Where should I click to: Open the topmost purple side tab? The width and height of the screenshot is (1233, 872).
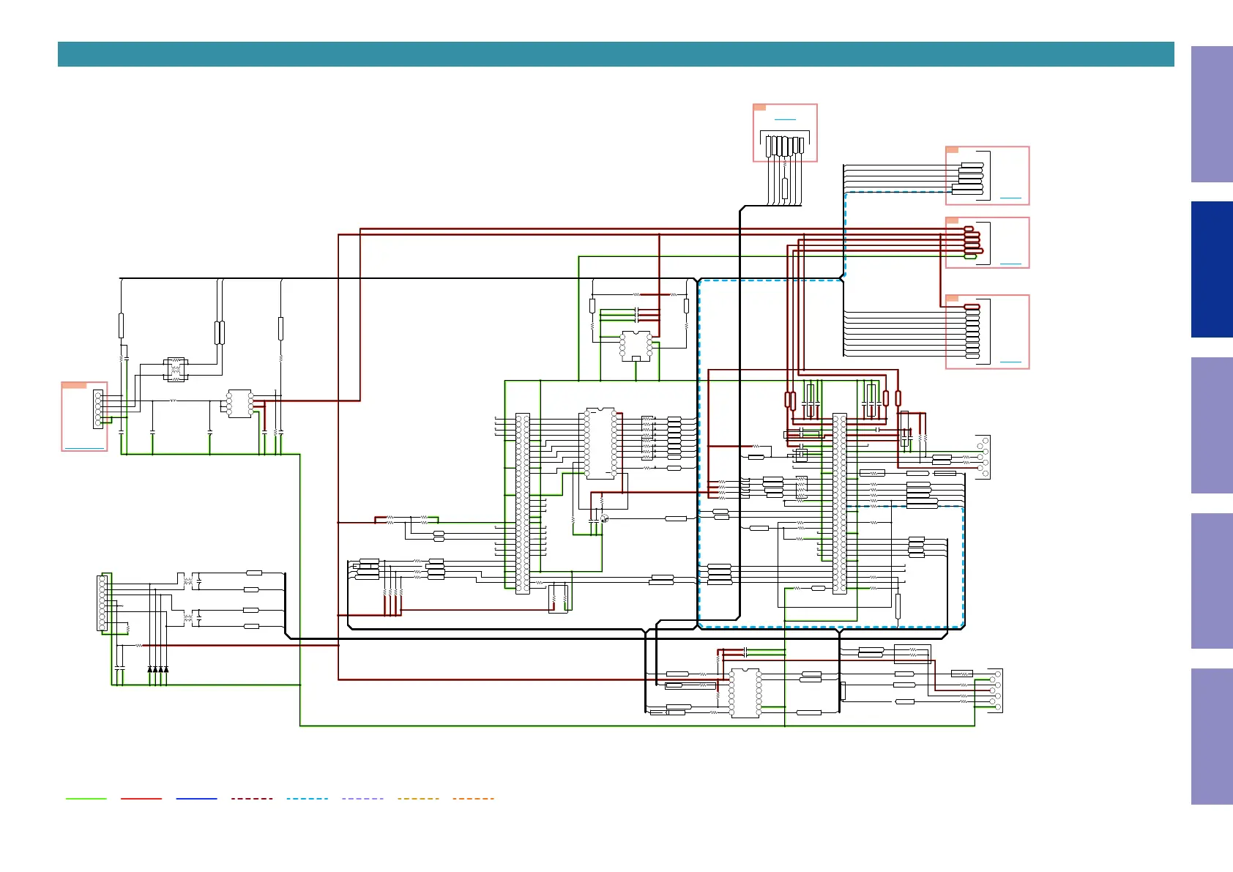click(1212, 114)
